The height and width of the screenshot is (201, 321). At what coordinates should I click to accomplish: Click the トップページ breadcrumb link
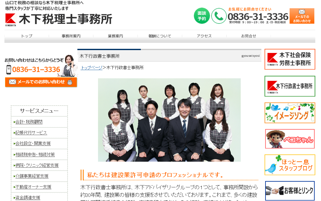91,68
